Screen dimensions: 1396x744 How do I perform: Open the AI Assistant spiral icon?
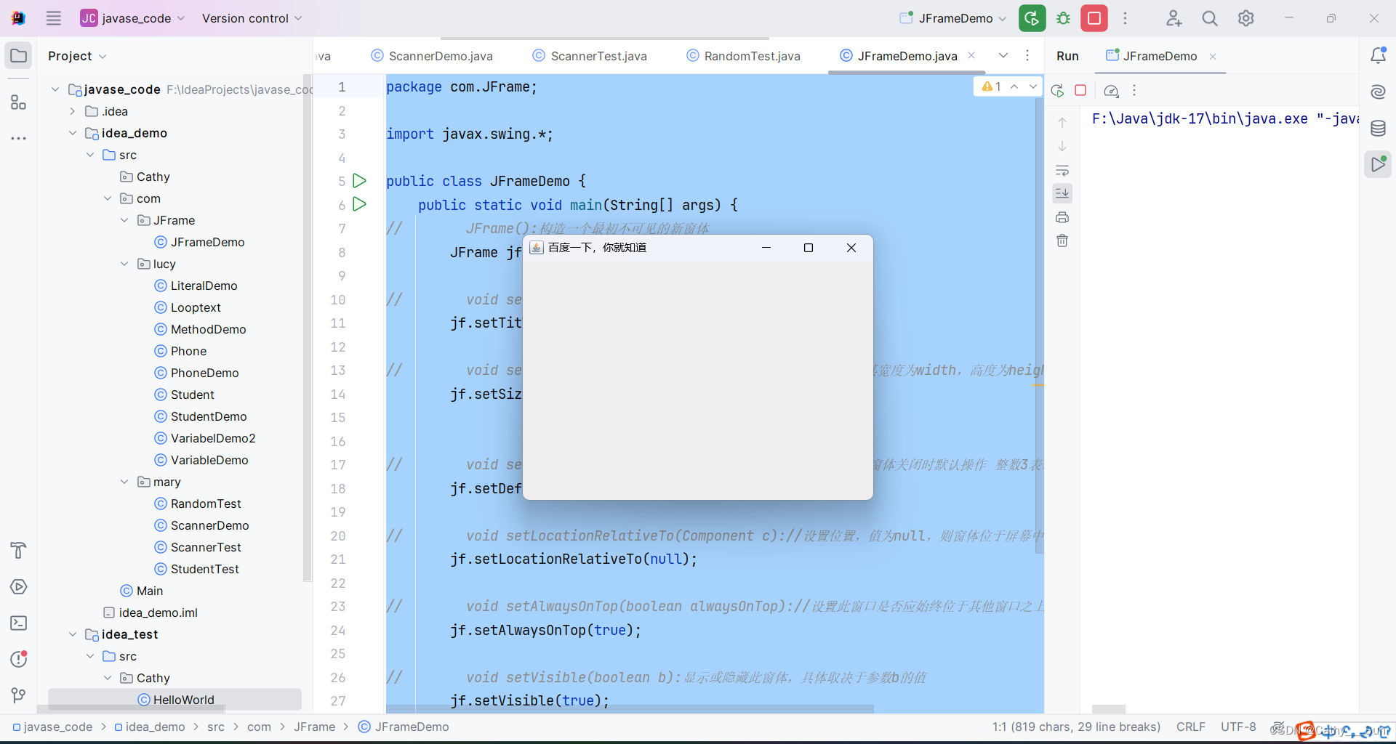tap(1379, 92)
